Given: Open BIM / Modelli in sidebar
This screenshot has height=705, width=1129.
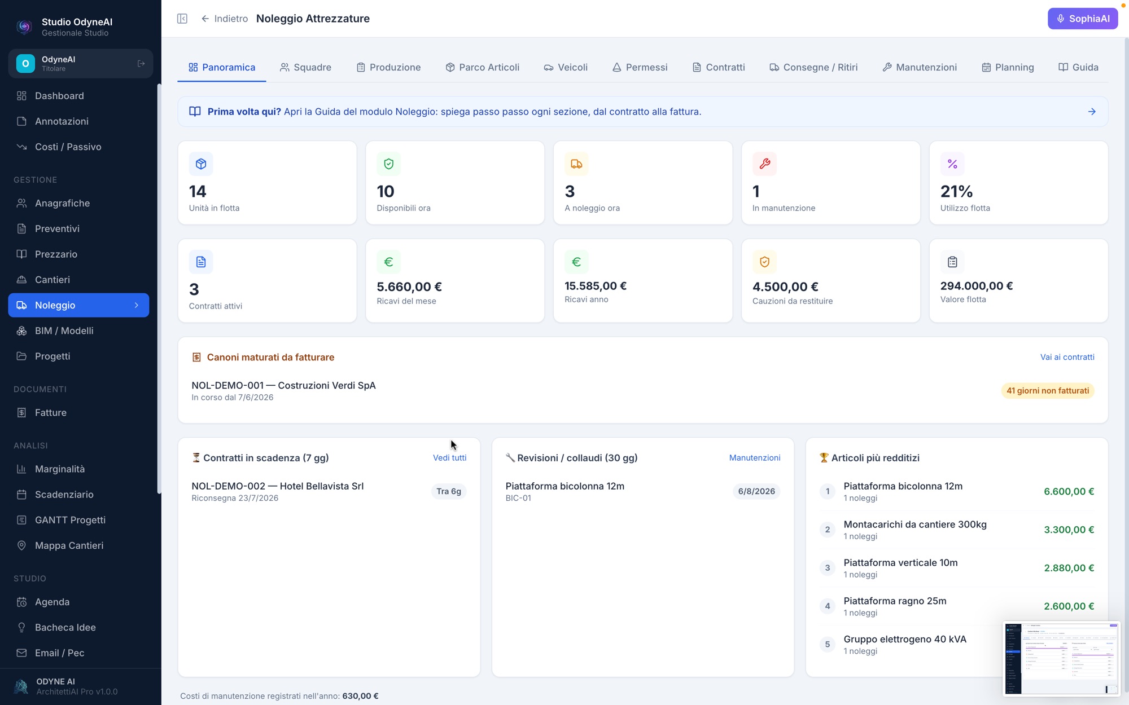Looking at the screenshot, I should coord(78,331).
